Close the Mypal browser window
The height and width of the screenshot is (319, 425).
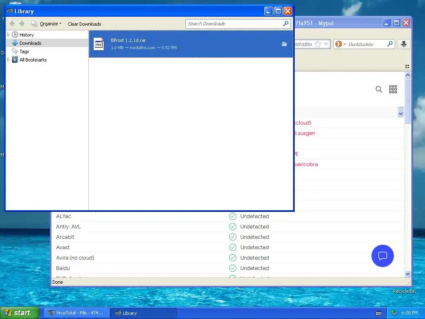406,23
